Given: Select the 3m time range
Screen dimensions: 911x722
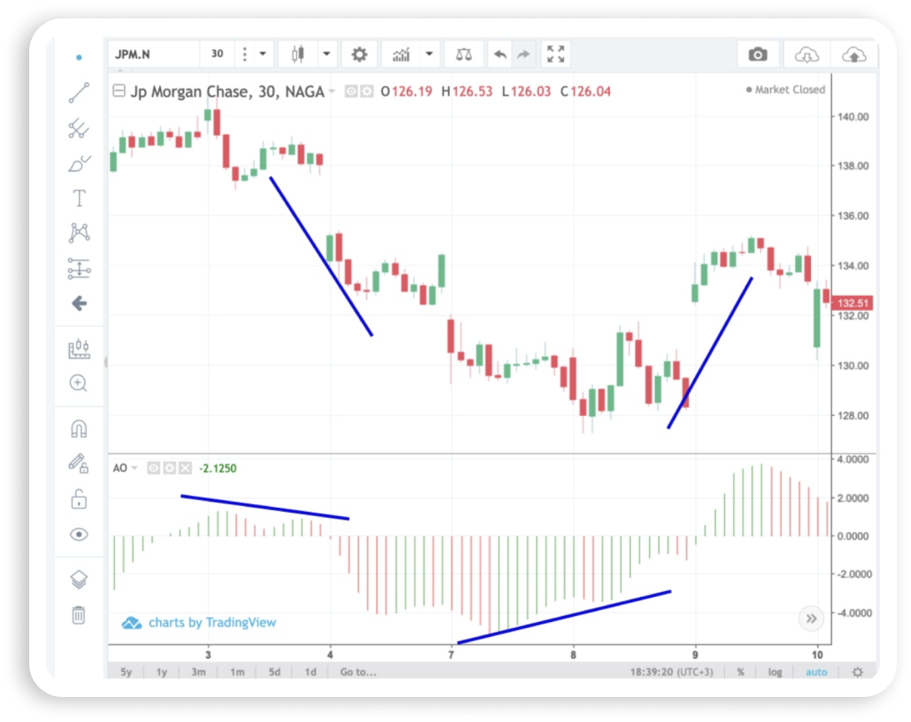Looking at the screenshot, I should point(198,672).
